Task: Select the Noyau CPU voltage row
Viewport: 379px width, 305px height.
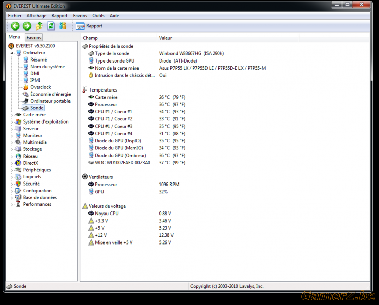Action: click(129, 213)
